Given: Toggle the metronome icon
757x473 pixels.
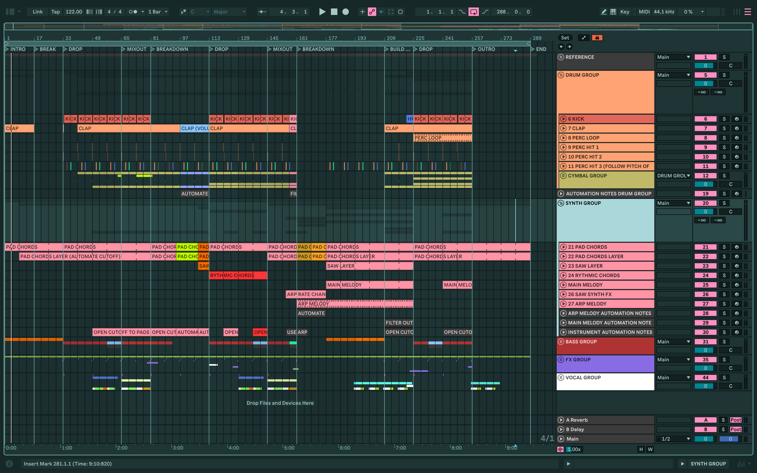Looking at the screenshot, I should click(133, 12).
